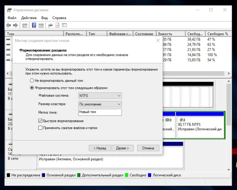This screenshot has width=237, height=190.
Task: Open the Действие menu
Action: tap(29, 18)
